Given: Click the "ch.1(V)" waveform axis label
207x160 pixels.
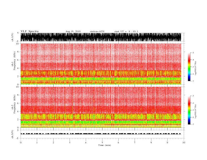Looking at the screenshot, I should tap(13, 37).
